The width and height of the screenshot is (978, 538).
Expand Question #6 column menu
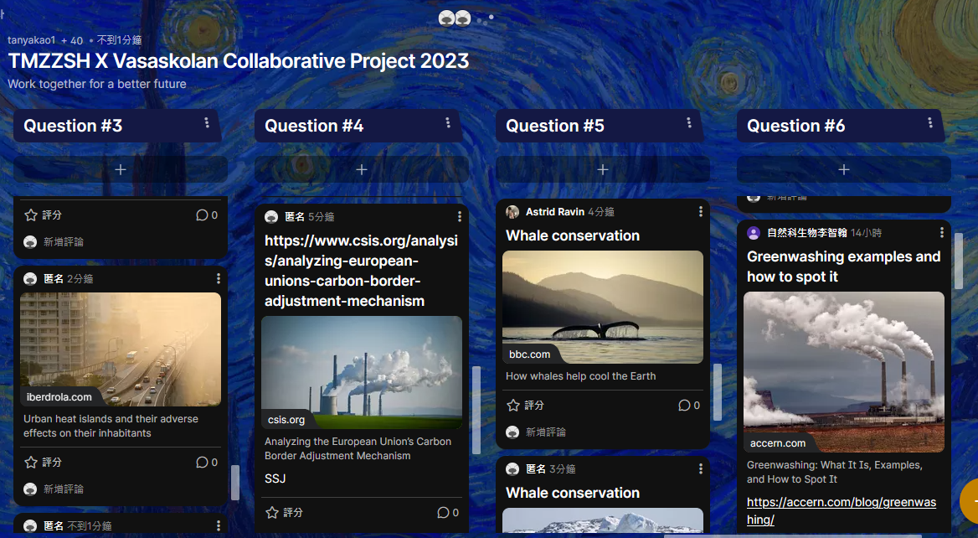pos(930,123)
